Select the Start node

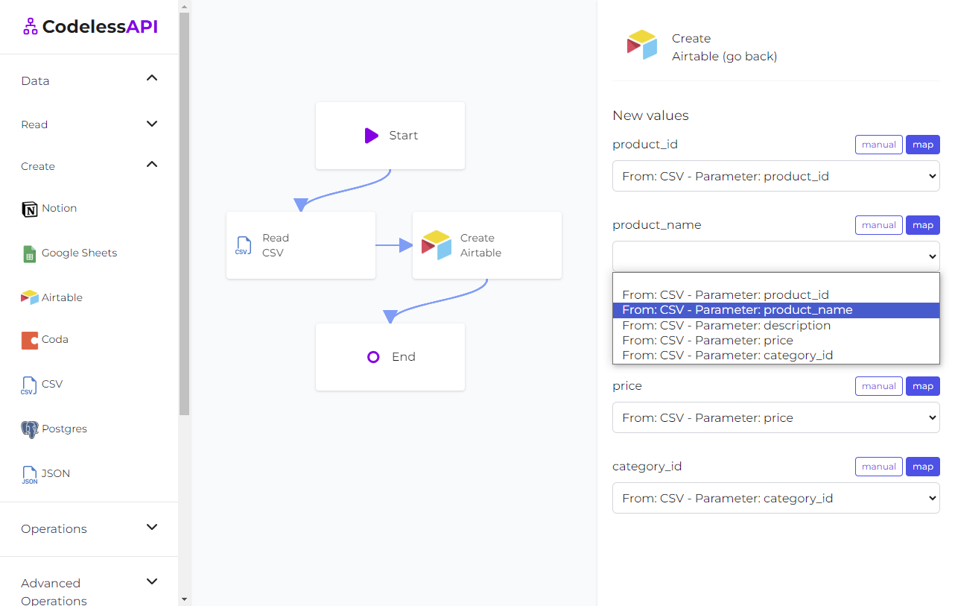coord(390,136)
